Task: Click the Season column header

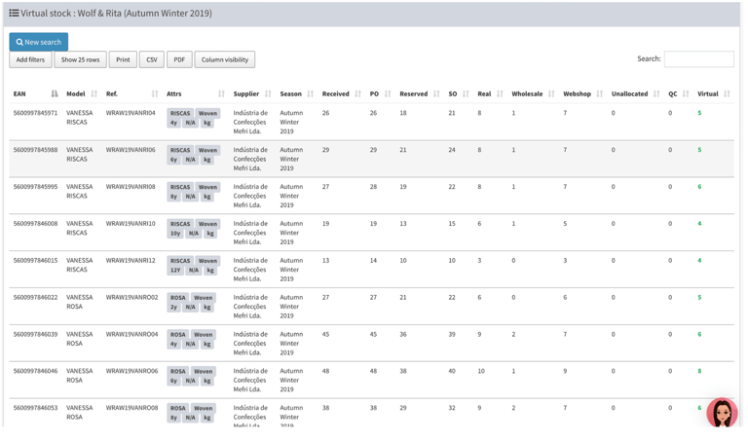Action: pos(290,94)
